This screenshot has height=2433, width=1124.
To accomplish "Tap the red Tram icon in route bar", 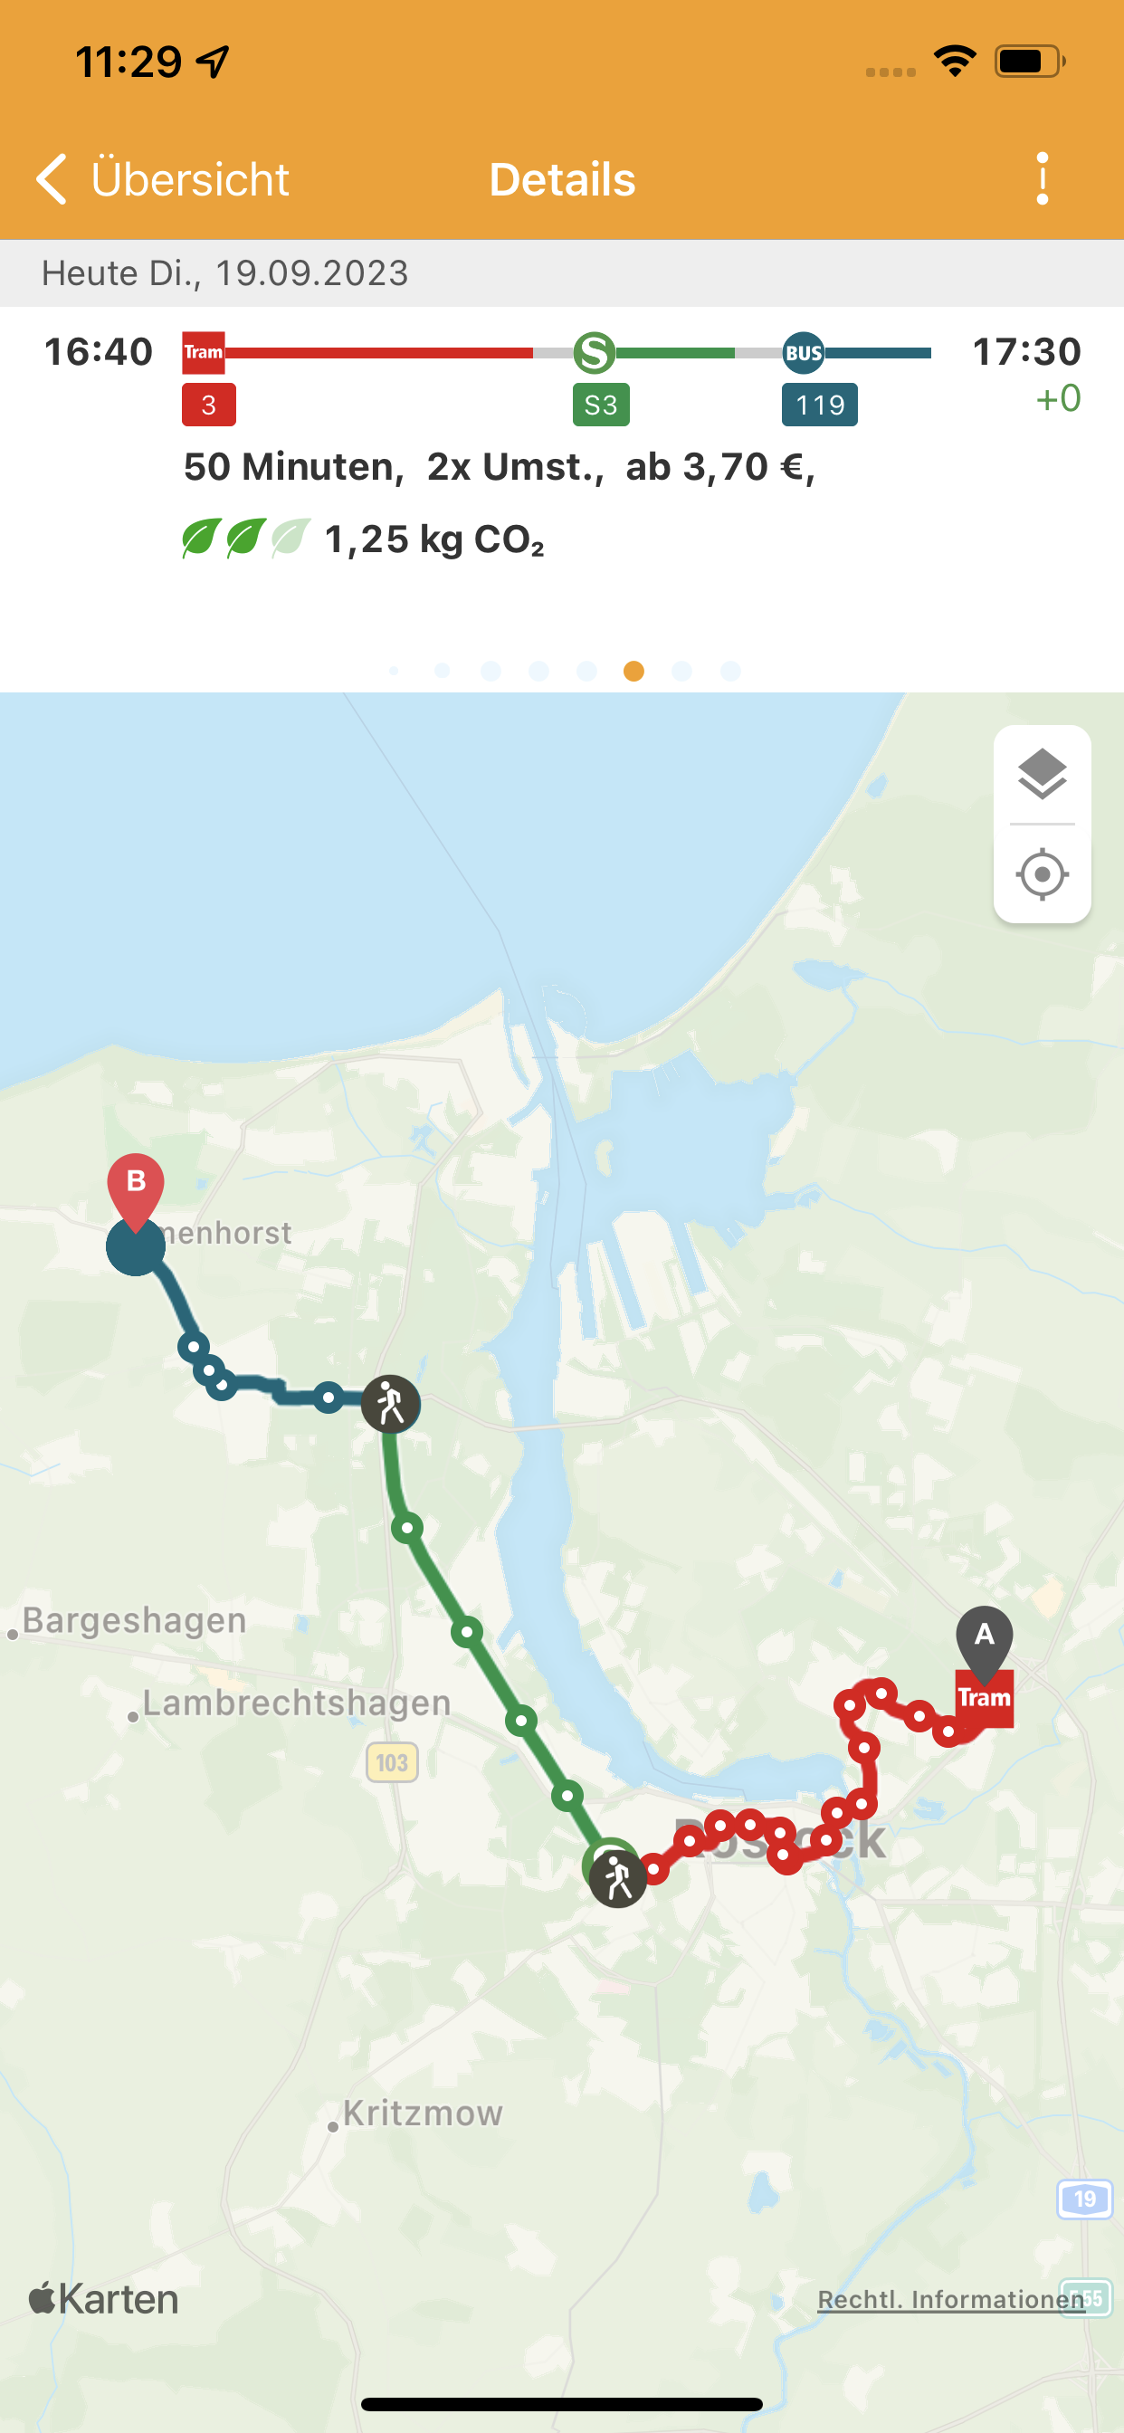I will click(203, 353).
